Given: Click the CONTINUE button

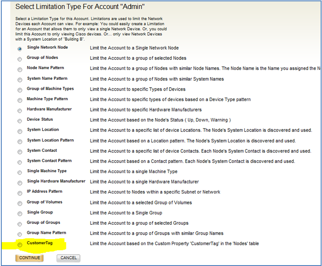Looking at the screenshot, I should (x=30, y=258).
